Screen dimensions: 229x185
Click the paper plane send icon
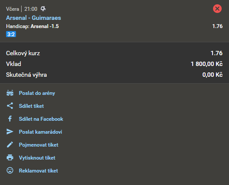10,132
